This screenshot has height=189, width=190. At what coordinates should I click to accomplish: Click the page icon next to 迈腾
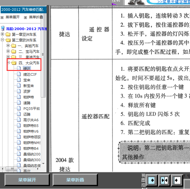19,114
